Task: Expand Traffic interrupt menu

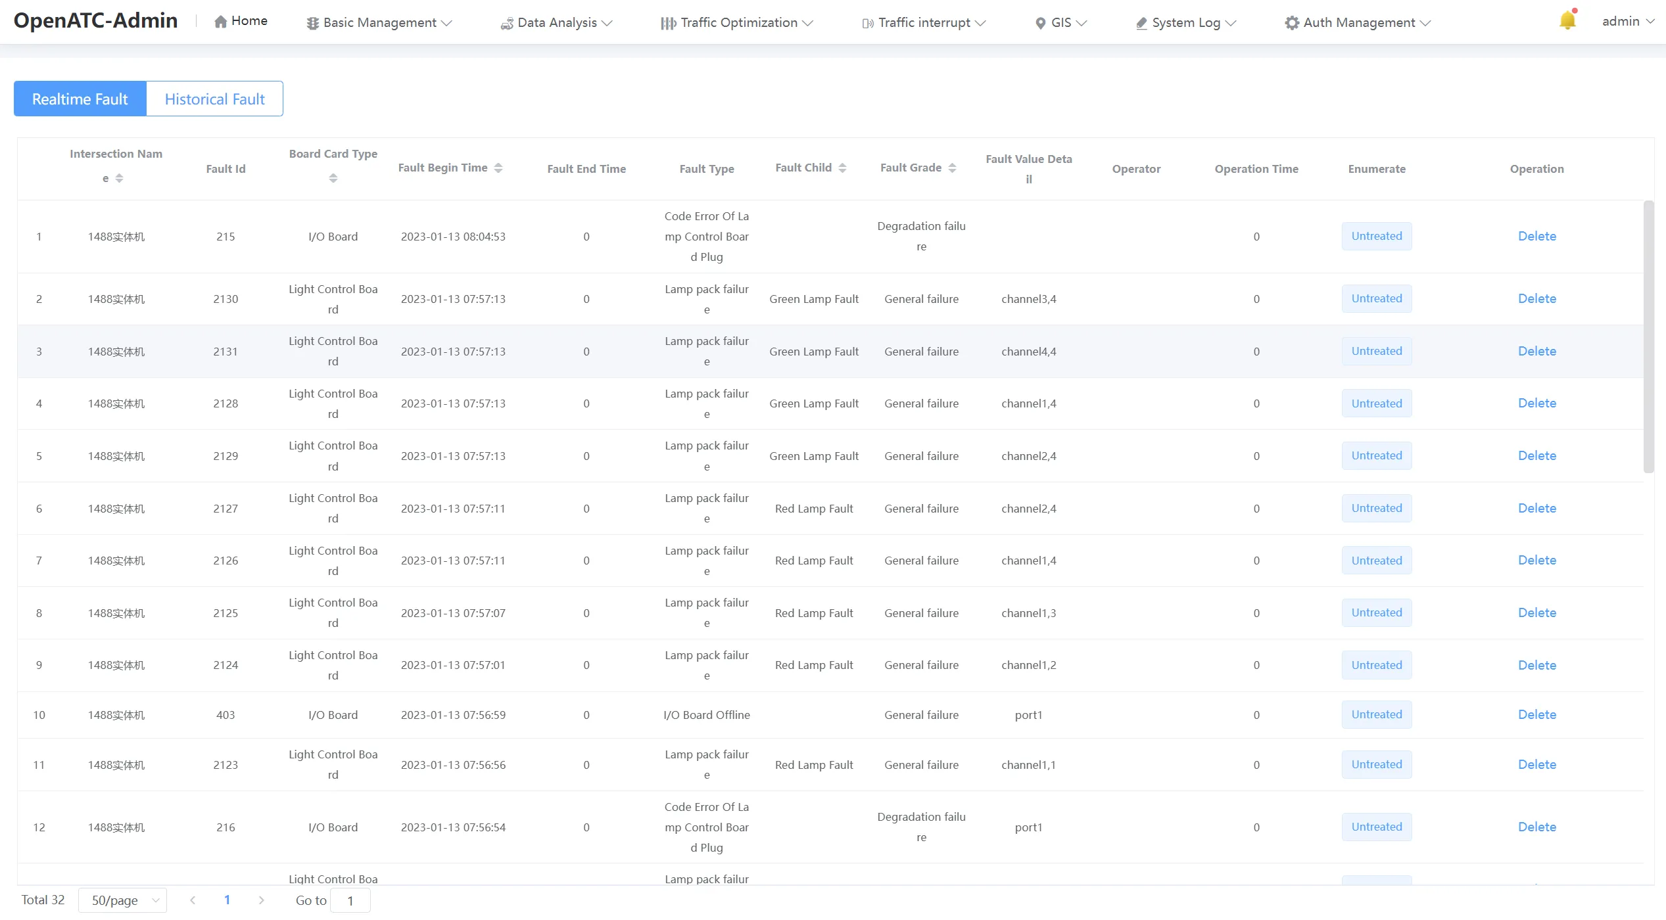Action: pos(924,23)
